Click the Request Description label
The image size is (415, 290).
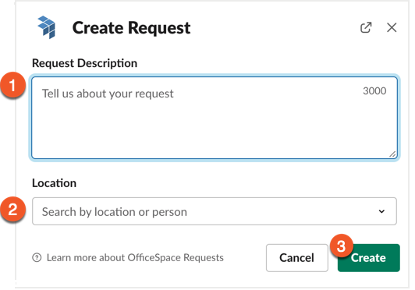[85, 63]
